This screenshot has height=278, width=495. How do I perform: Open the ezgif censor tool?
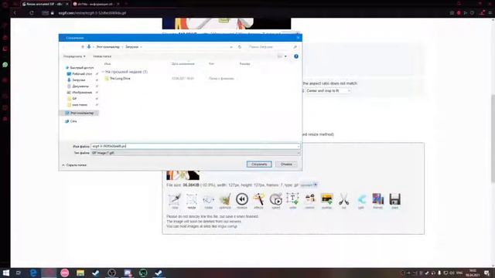(309, 201)
